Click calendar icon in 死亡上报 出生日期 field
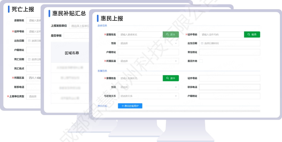This screenshot has width=282, height=142. [x=29, y=41]
